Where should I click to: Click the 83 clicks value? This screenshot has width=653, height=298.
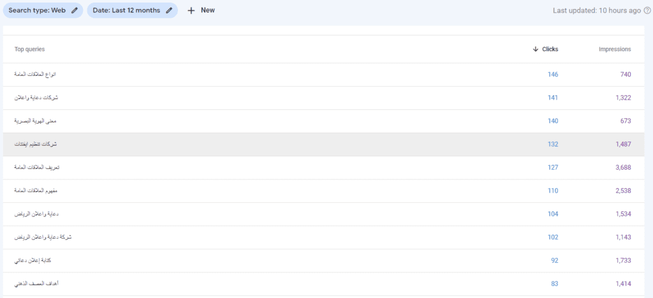pos(555,284)
